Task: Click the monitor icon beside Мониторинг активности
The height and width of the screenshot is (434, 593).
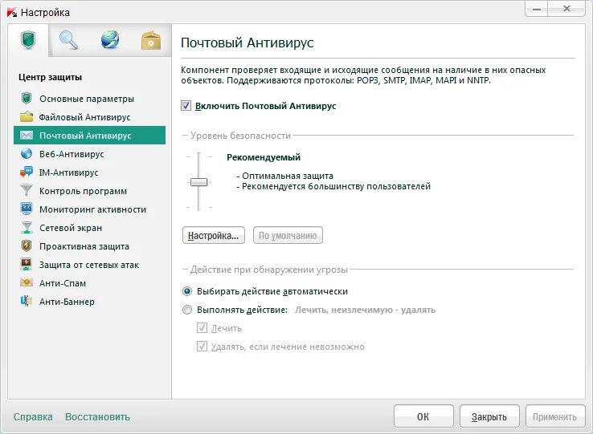Action: click(x=26, y=209)
